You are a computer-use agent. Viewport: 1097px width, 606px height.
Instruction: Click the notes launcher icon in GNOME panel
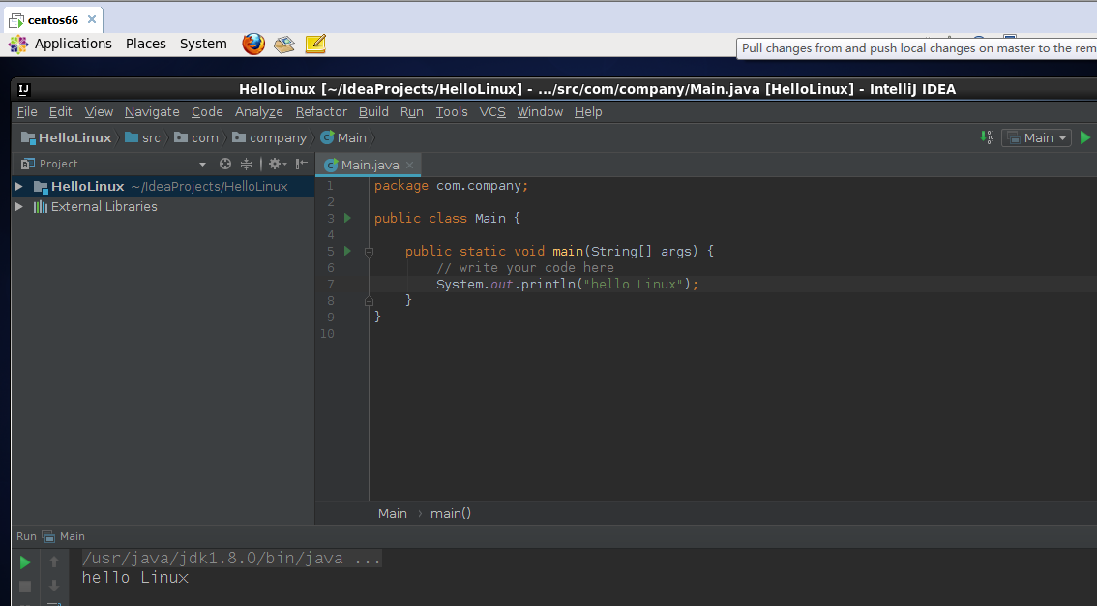pyautogui.click(x=314, y=45)
